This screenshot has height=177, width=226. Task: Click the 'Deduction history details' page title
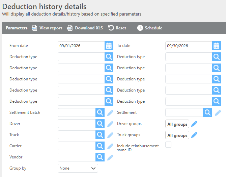[45, 7]
